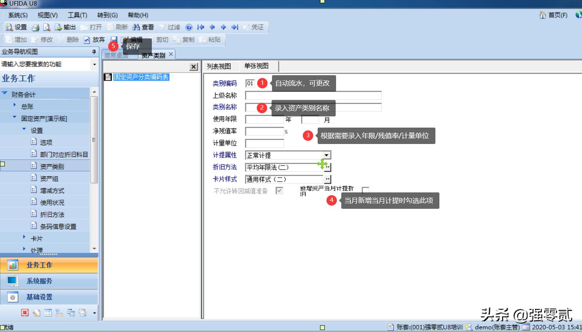The width and height of the screenshot is (582, 332).
Task: Click the navigation tree scrollbar down arrow
Action: tap(95, 249)
